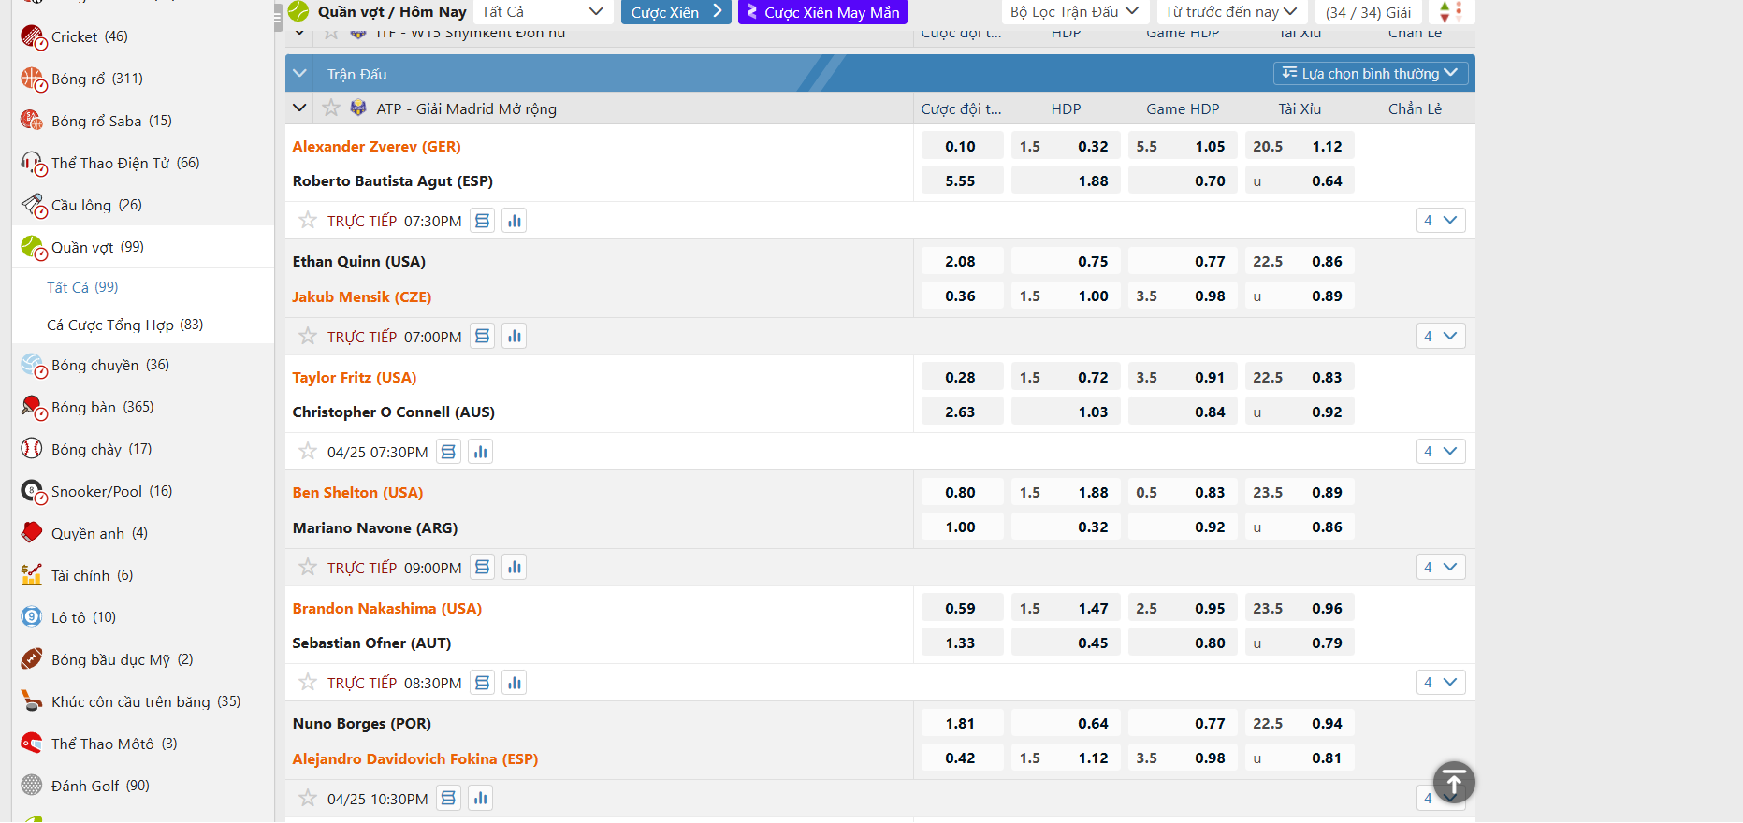Star the Shelton vs Navone match
Viewport: 1743px width, 823px height.
coord(308,567)
